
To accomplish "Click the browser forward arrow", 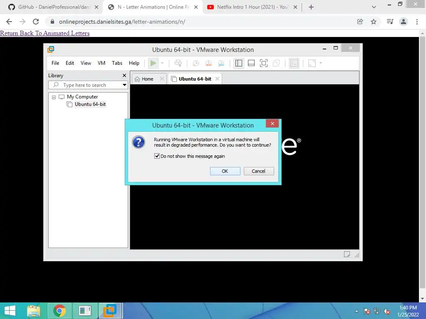I will coord(22,22).
